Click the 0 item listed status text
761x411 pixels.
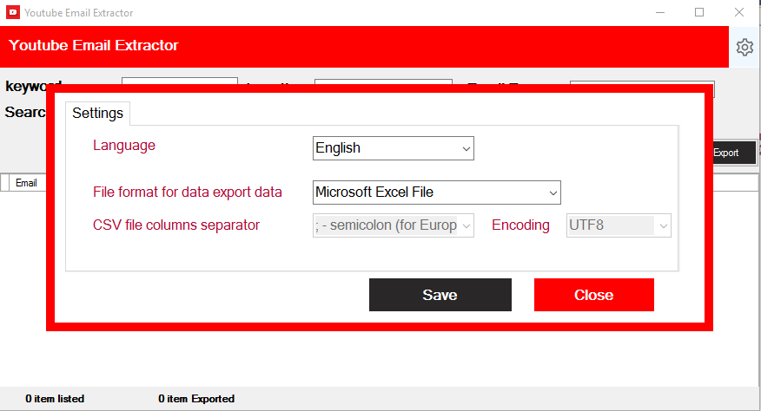[x=55, y=399]
